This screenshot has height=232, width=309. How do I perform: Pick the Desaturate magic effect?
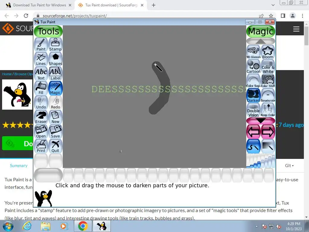(x=268, y=95)
